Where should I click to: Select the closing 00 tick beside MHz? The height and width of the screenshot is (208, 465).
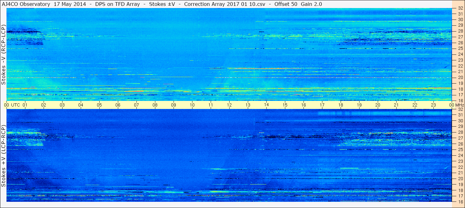(x=451, y=105)
